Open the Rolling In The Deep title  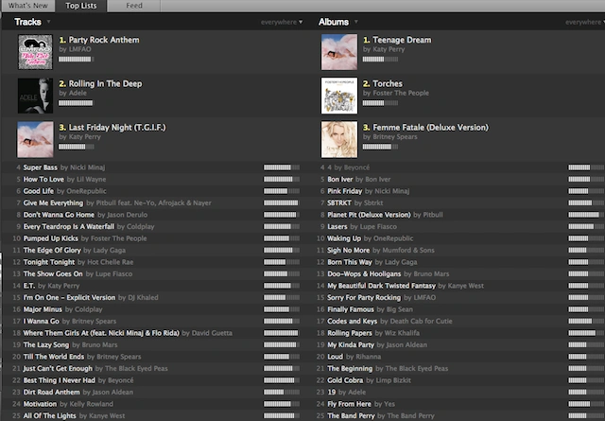tap(105, 83)
